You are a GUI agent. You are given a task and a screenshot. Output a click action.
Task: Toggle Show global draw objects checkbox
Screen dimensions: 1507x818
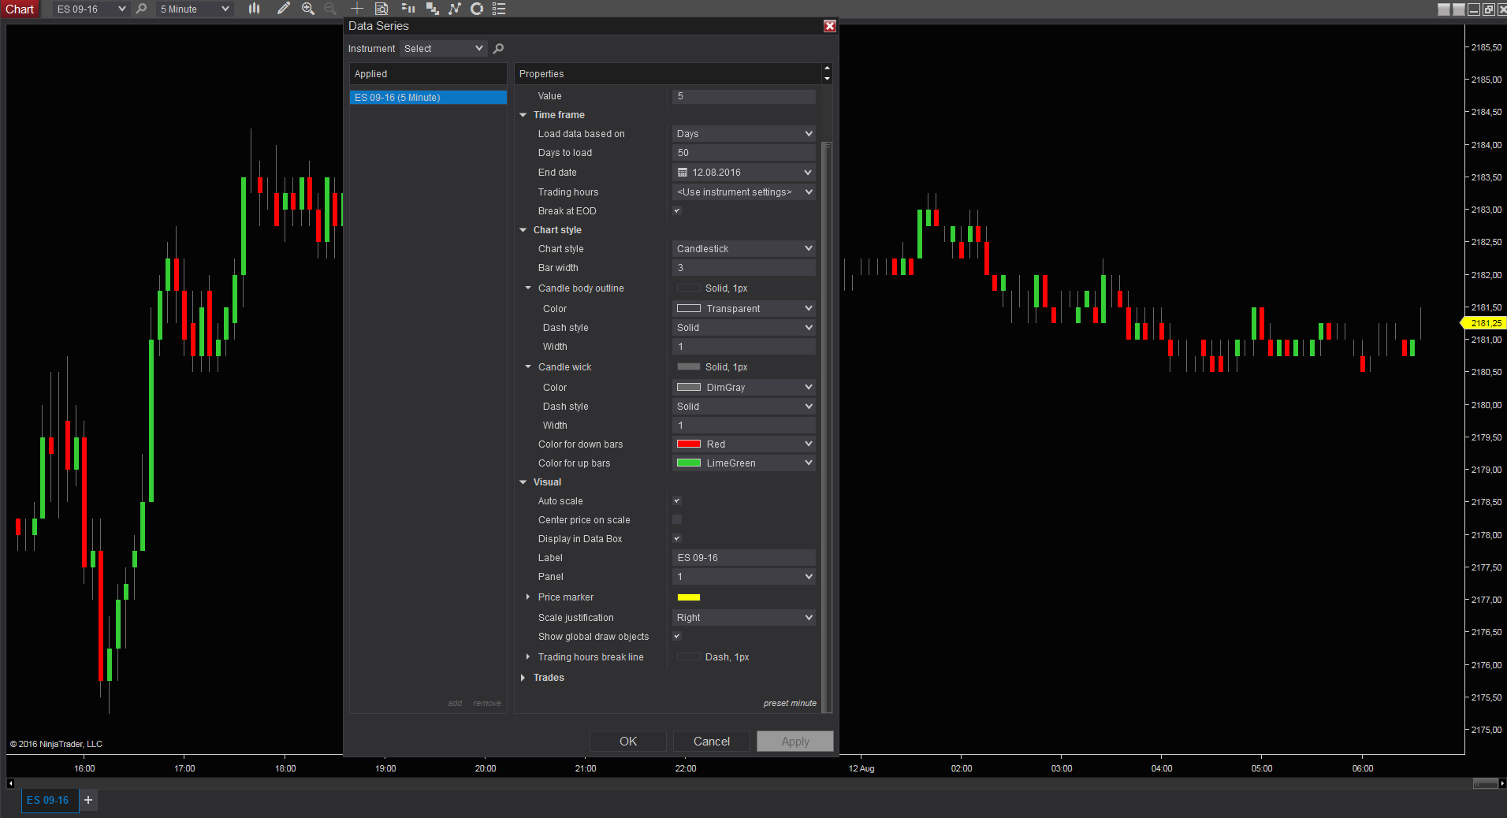(x=677, y=636)
